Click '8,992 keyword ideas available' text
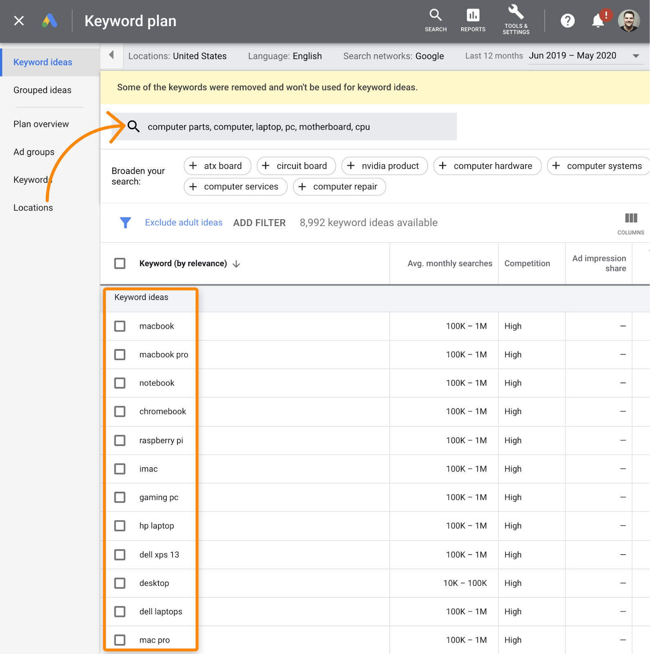The height and width of the screenshot is (654, 650). (369, 223)
